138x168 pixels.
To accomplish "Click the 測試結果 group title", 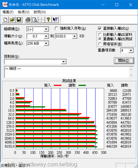I will [69, 81].
